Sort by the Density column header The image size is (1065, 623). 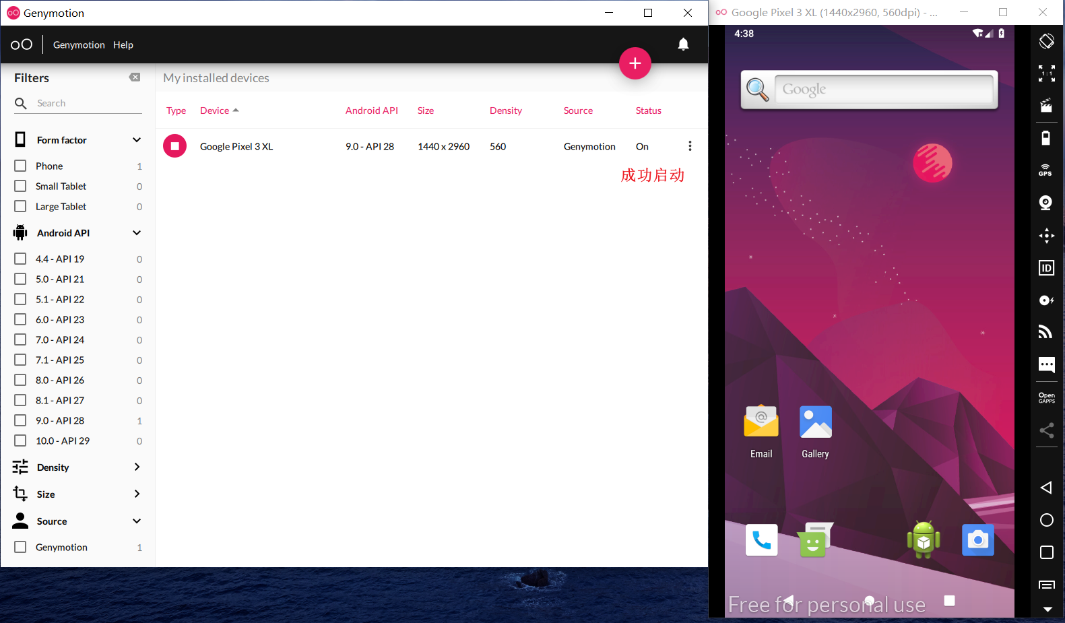tap(506, 110)
